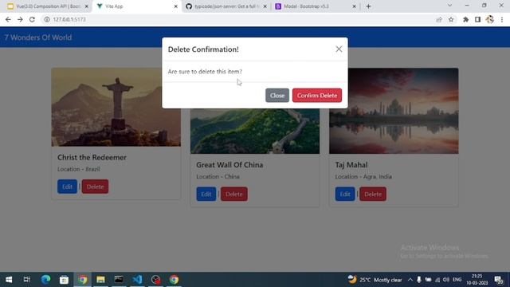
Task: Open Chrome three-dot menu
Action: coord(502,19)
